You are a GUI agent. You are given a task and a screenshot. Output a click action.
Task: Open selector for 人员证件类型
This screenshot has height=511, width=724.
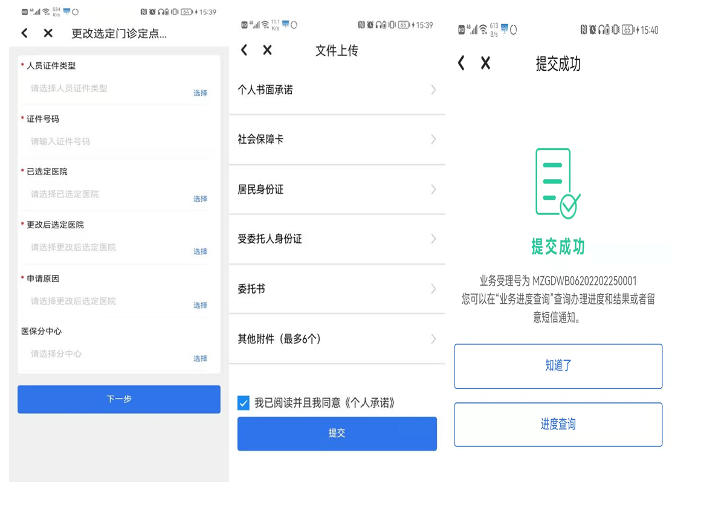(x=200, y=92)
